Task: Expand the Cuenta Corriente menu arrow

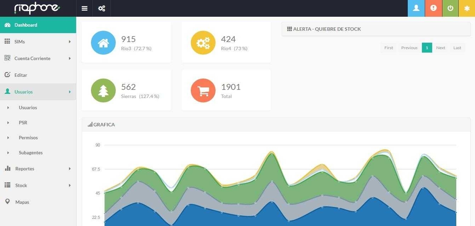Action: 69,58
